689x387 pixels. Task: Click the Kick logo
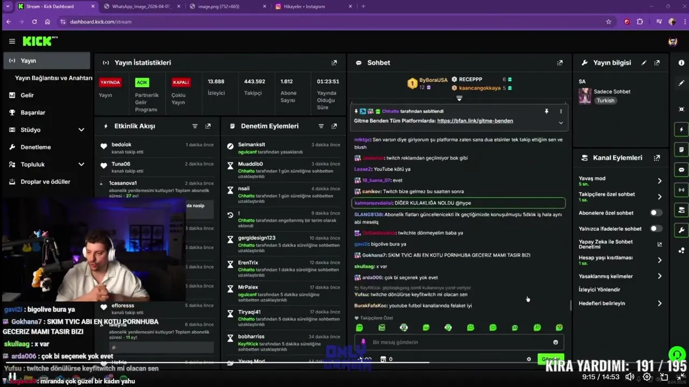pyautogui.click(x=40, y=41)
